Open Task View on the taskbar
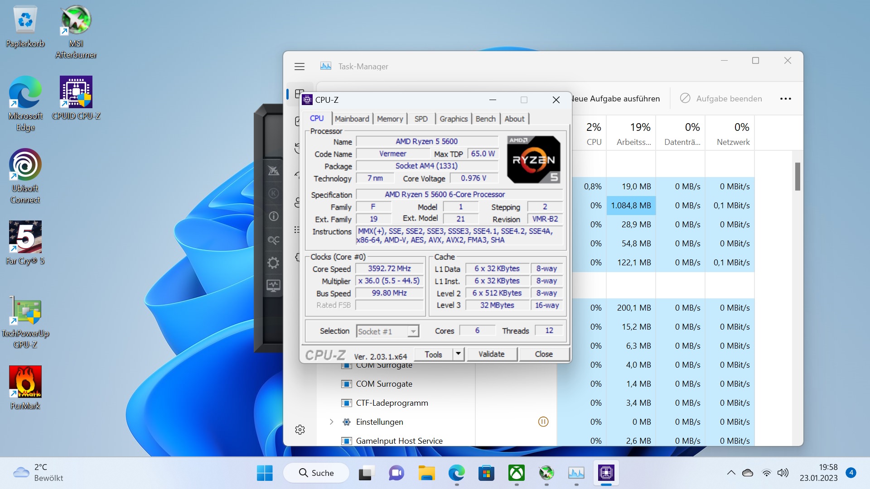Screen dimensions: 870x489 coord(367,473)
